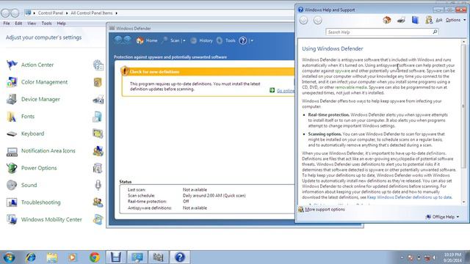Launch Internet Explorer from taskbar
The height and width of the screenshot is (264, 470).
click(31, 257)
